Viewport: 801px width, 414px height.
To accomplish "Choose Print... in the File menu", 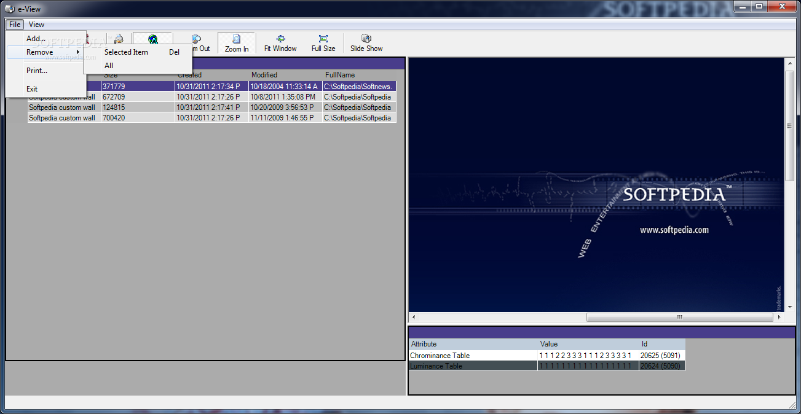I will pos(45,71).
